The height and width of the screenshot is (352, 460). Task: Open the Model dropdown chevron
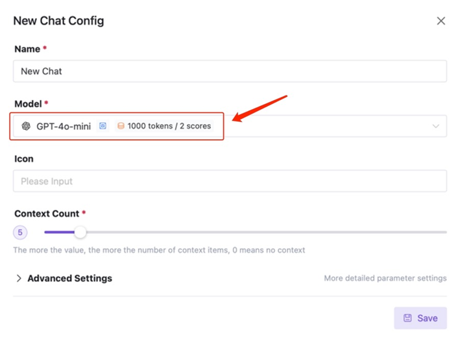(435, 126)
